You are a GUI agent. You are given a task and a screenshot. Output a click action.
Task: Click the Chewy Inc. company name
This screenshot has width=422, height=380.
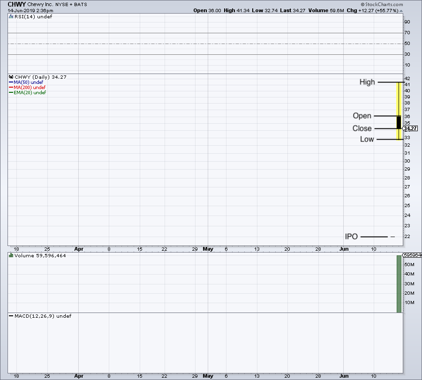click(x=40, y=4)
